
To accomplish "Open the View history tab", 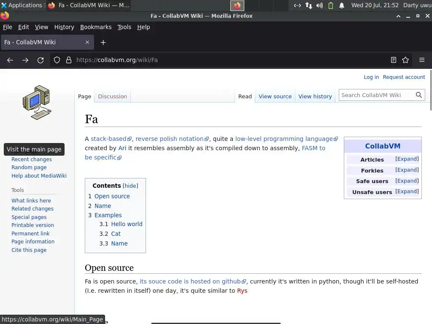I will [x=315, y=97].
